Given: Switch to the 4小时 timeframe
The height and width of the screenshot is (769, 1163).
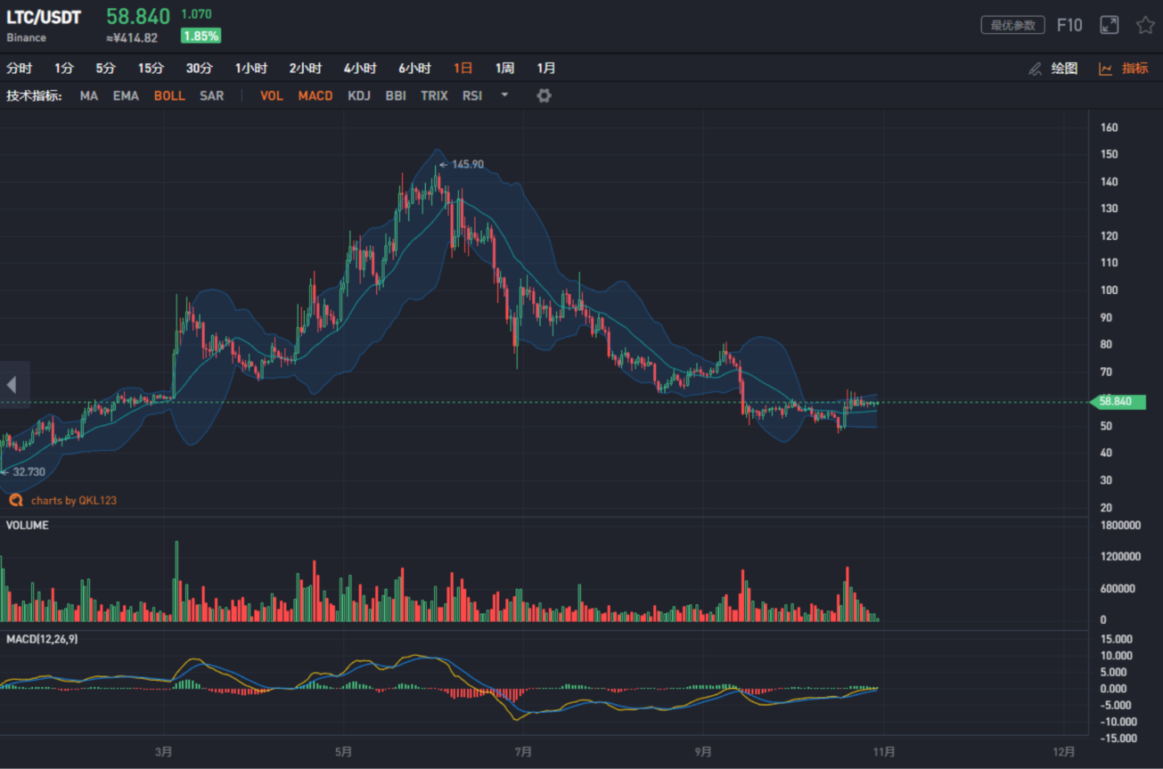Looking at the screenshot, I should click(360, 69).
